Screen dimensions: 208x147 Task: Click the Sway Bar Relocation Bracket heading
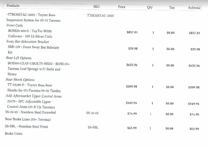point(28,42)
